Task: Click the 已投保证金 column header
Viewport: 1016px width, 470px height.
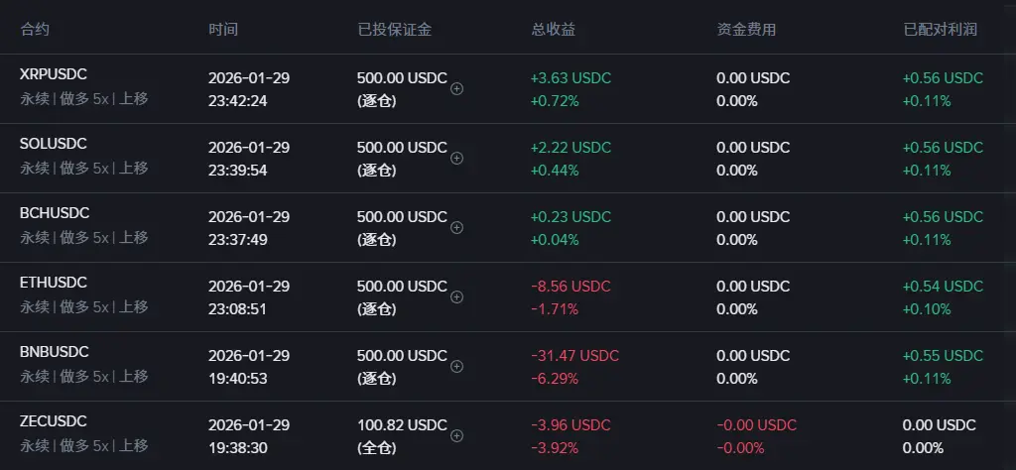Action: (395, 29)
